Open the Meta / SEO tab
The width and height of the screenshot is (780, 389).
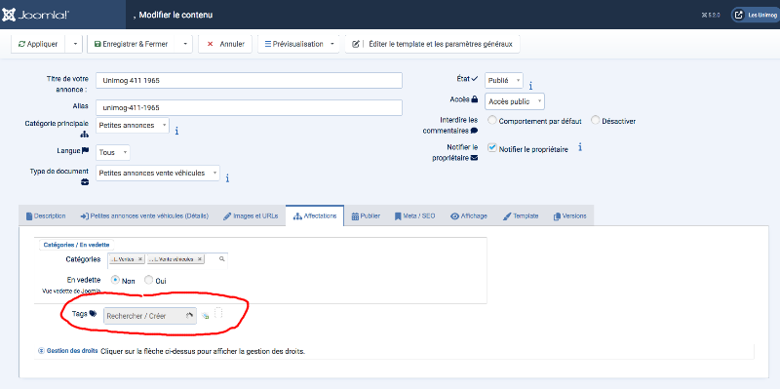pyautogui.click(x=415, y=215)
